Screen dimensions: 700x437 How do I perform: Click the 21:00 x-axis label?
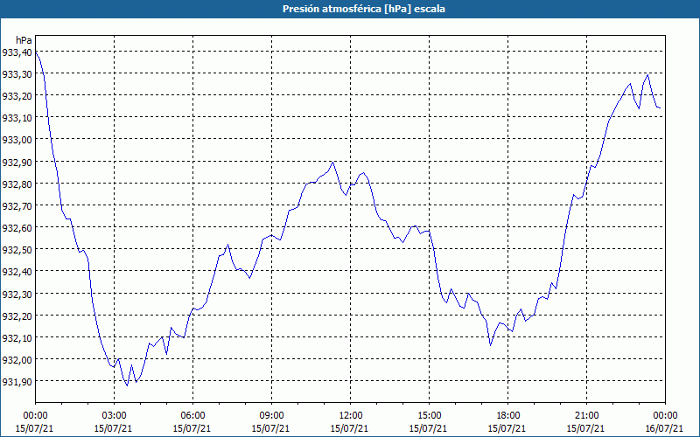point(586,416)
